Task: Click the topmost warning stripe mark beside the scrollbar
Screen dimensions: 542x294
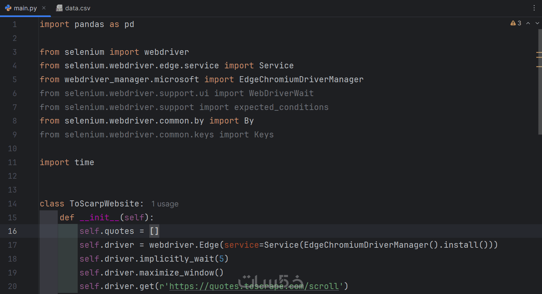Action: click(539, 52)
